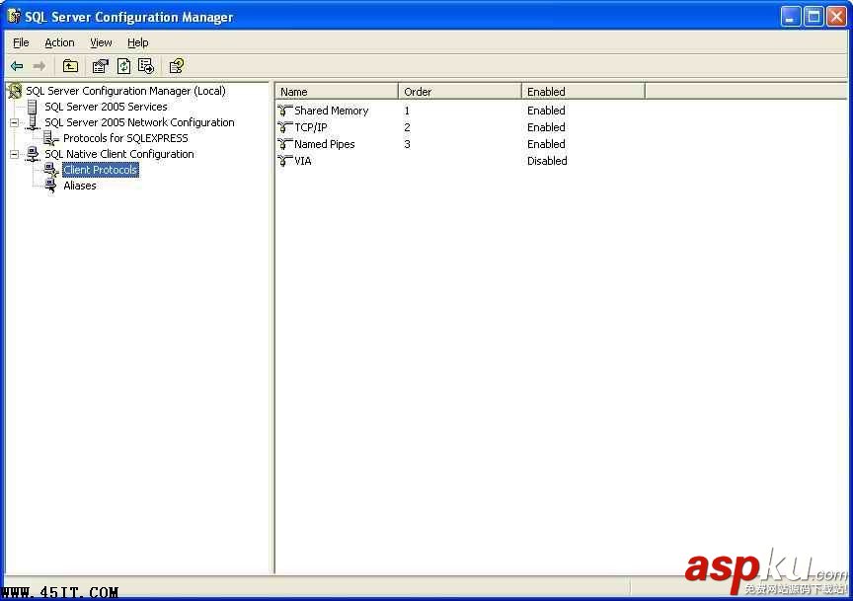Click the root Configuration Manager tree icon
Screen dimensions: 853x601
[x=15, y=91]
